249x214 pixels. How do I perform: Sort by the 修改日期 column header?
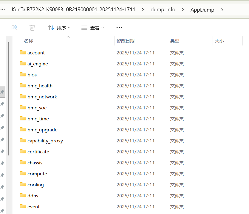(126, 41)
